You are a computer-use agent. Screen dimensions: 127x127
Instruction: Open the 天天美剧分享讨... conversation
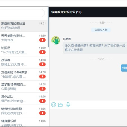click(x=24, y=38)
